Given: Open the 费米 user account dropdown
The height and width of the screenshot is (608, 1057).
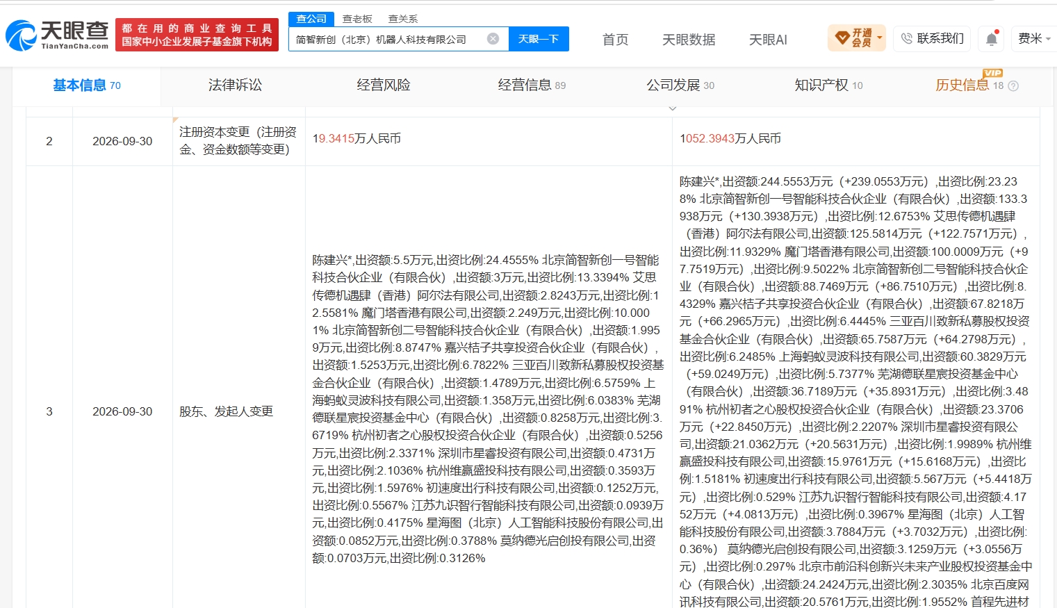Looking at the screenshot, I should pyautogui.click(x=1034, y=38).
